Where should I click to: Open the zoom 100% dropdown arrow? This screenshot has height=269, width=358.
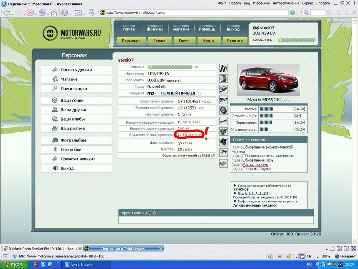pyautogui.click(x=318, y=257)
